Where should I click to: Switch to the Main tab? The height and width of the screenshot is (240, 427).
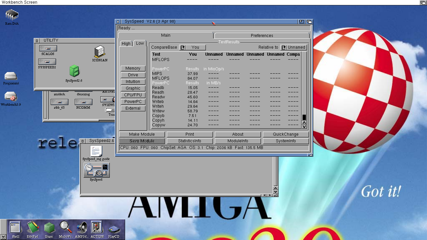pos(166,35)
